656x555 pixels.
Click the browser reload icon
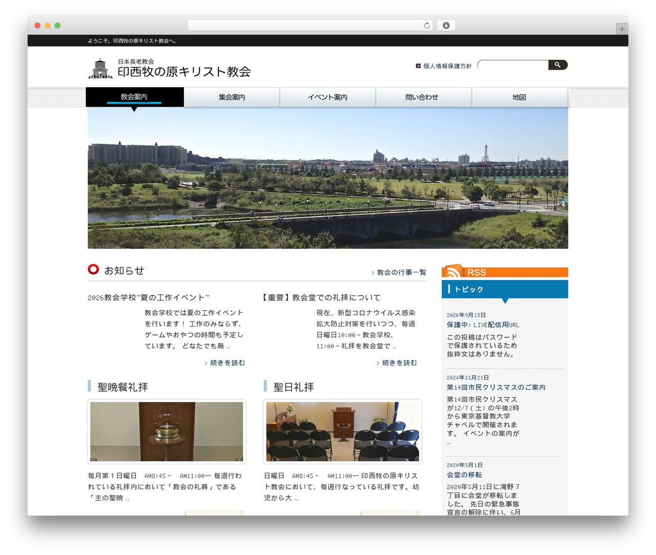point(427,26)
